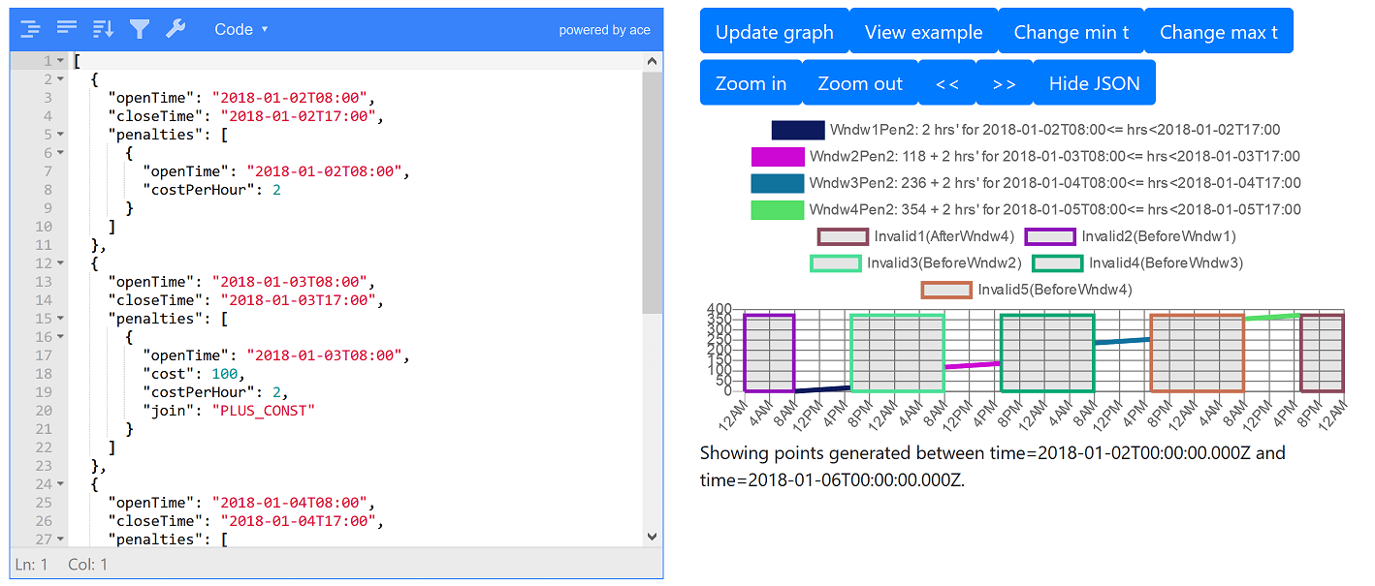Screen dimensions: 1375x586
Task: Collapse the penalties array on line 5
Action: tap(61, 135)
